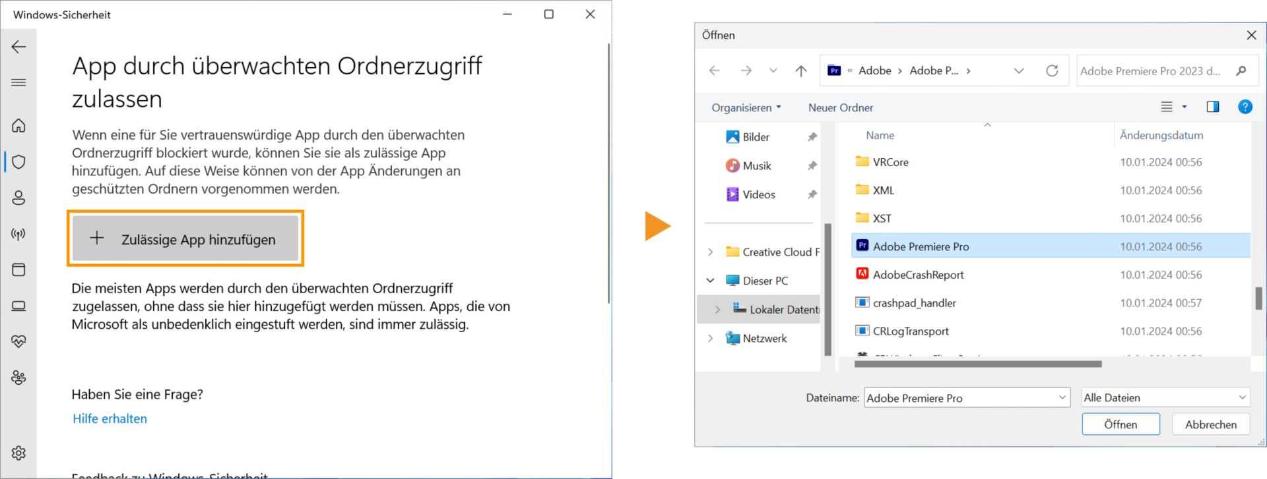Select Musik in navigation pane
Viewport: 1267px width, 479px height.
(756, 166)
